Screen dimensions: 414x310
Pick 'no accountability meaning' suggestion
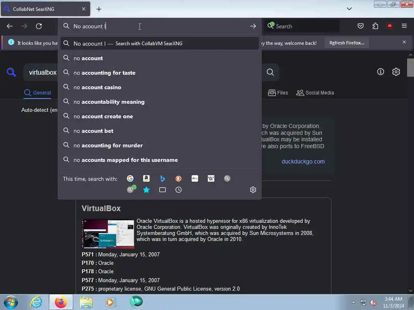tap(159, 102)
